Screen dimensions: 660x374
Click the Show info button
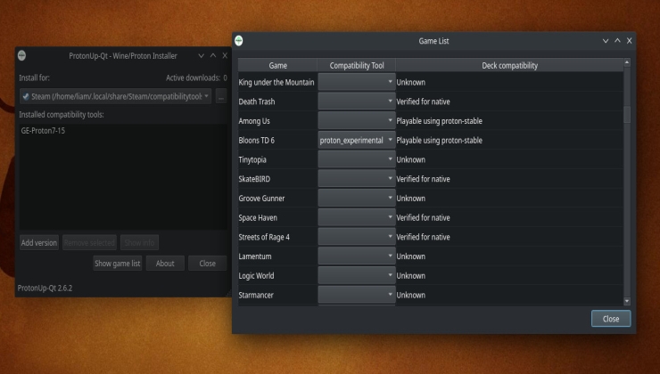(x=139, y=242)
